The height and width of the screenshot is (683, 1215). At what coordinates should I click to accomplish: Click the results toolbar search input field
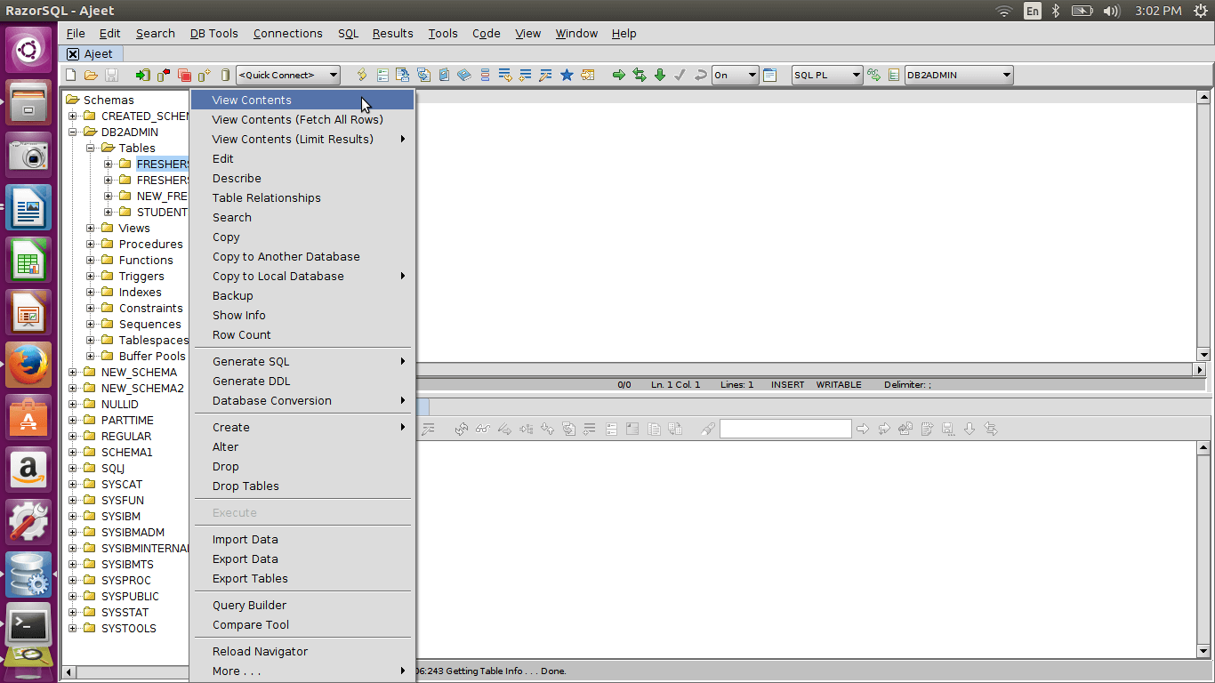[785, 429]
